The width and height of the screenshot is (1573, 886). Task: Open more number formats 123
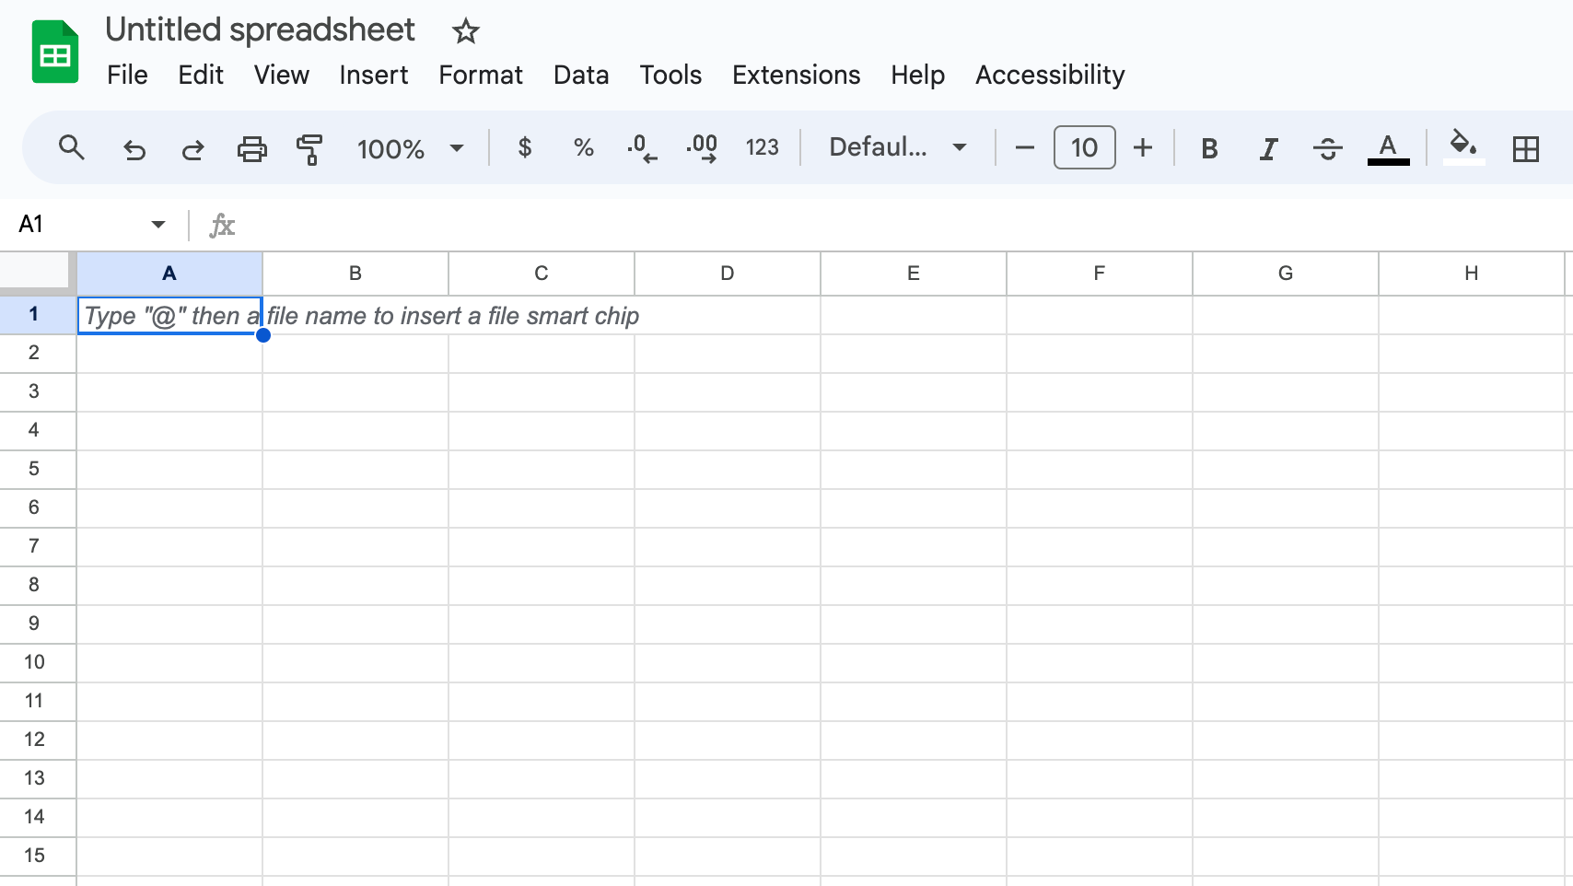click(762, 147)
